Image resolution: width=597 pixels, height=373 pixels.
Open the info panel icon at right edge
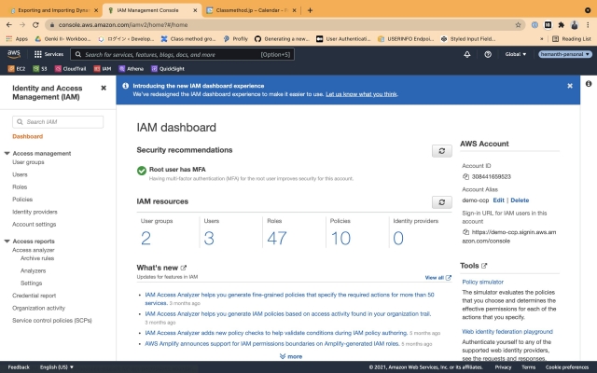point(589,84)
